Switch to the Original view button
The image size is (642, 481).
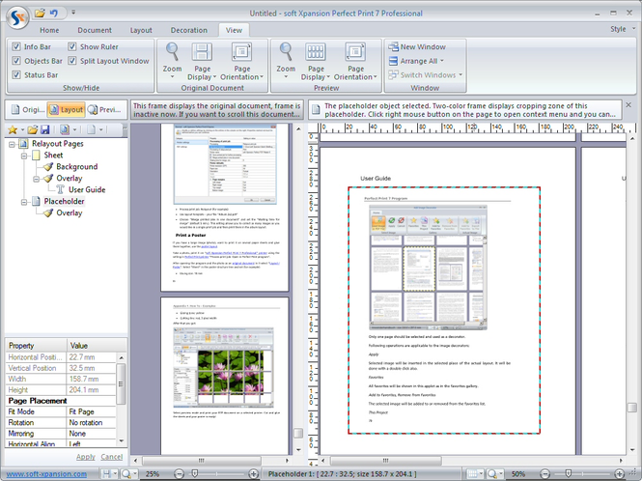[x=27, y=109]
